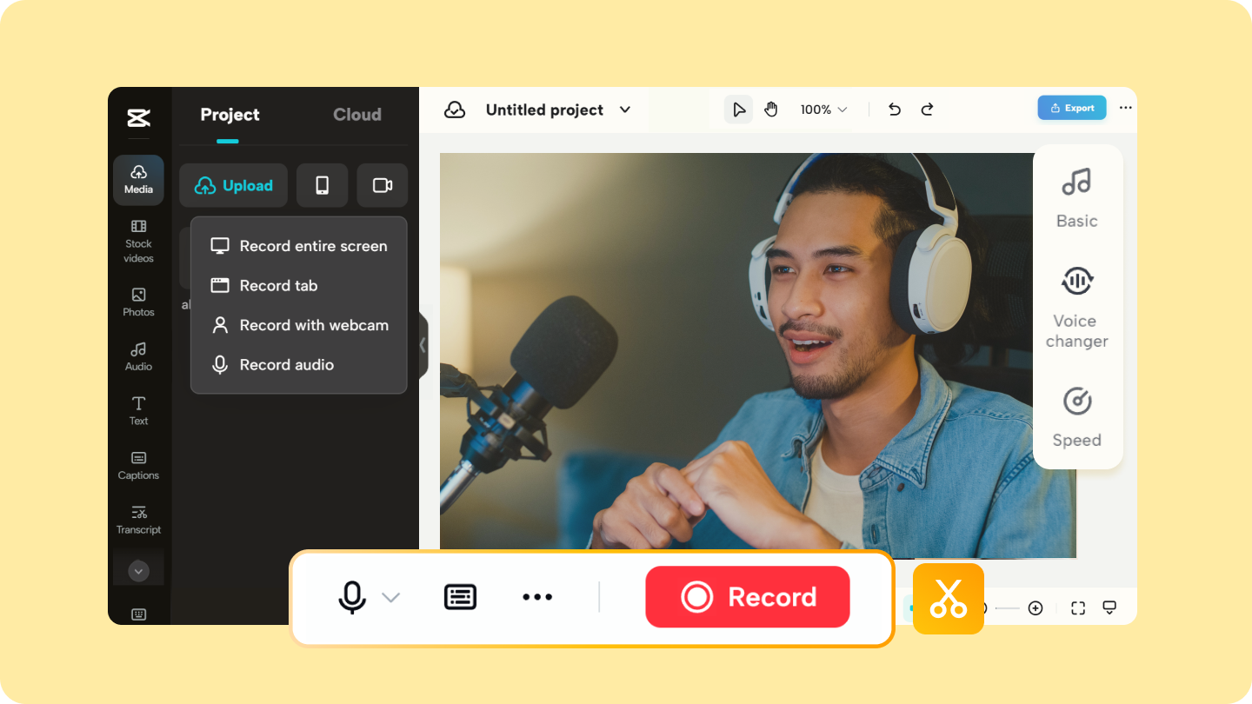Image resolution: width=1252 pixels, height=704 pixels.
Task: Open the Stock videos panel
Action: click(138, 241)
